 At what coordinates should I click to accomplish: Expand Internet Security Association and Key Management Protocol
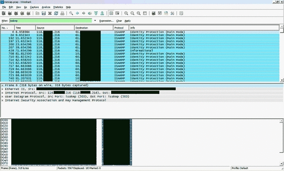(2, 100)
